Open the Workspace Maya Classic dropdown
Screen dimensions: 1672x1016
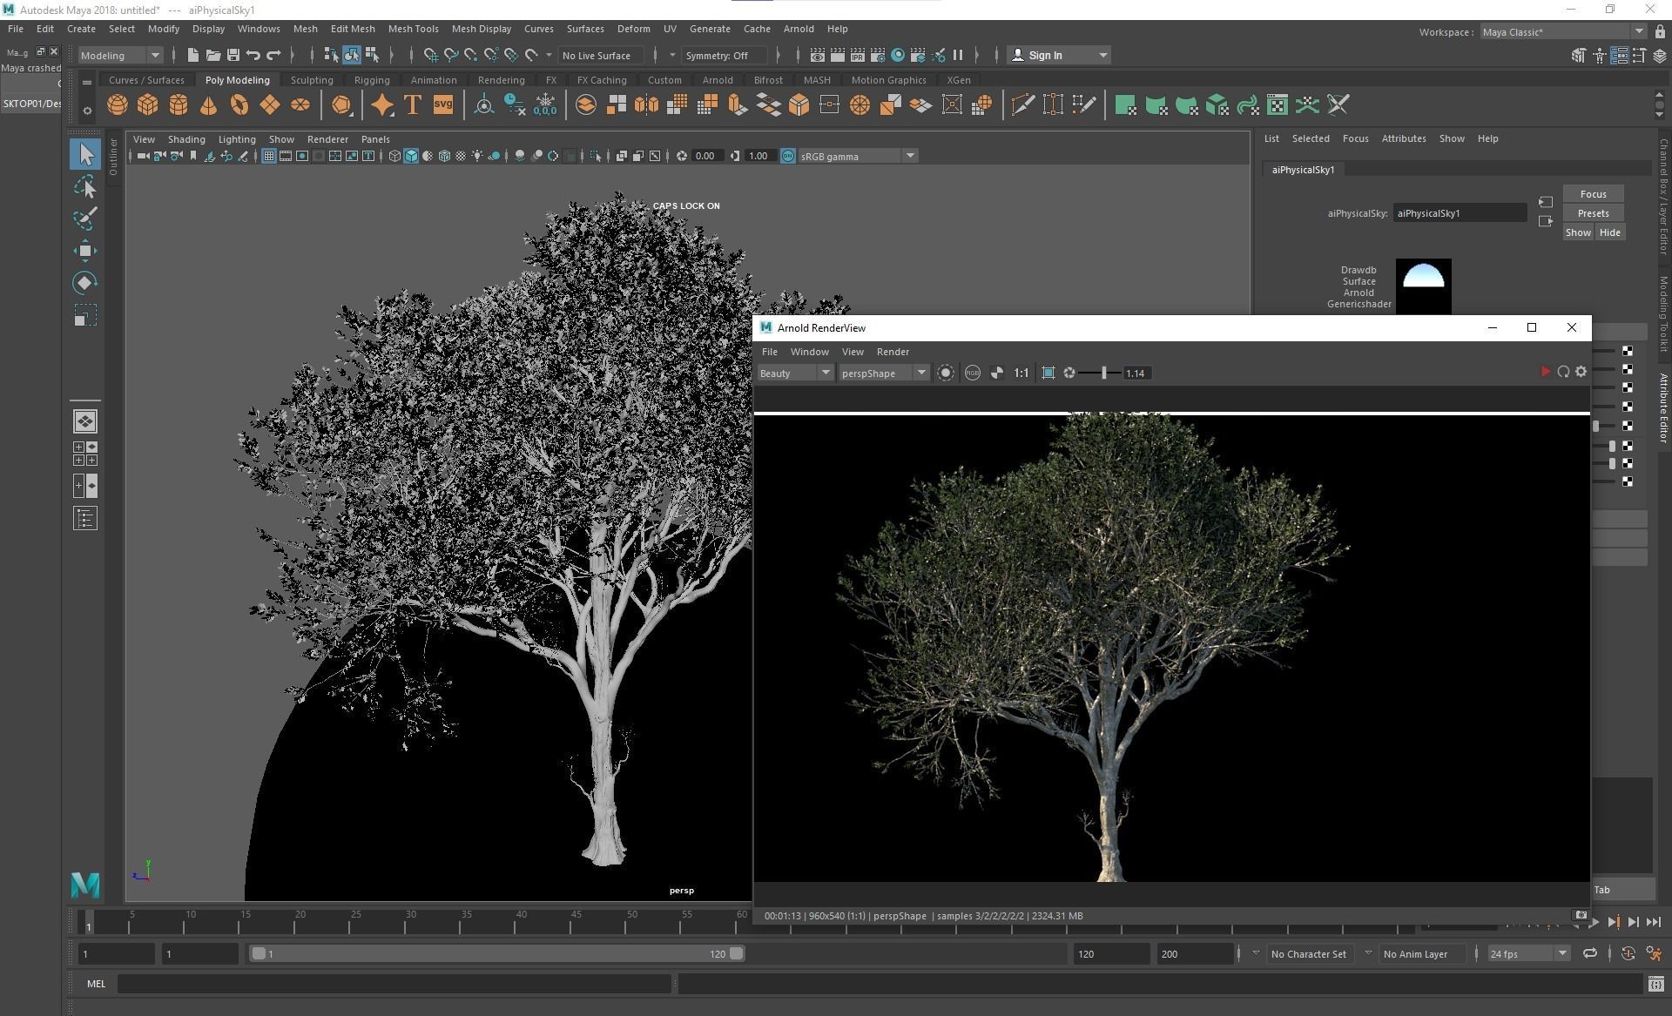click(x=1562, y=31)
